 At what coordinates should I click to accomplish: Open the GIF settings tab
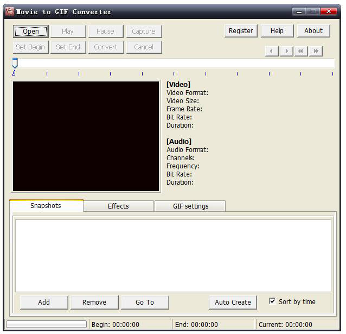190,206
